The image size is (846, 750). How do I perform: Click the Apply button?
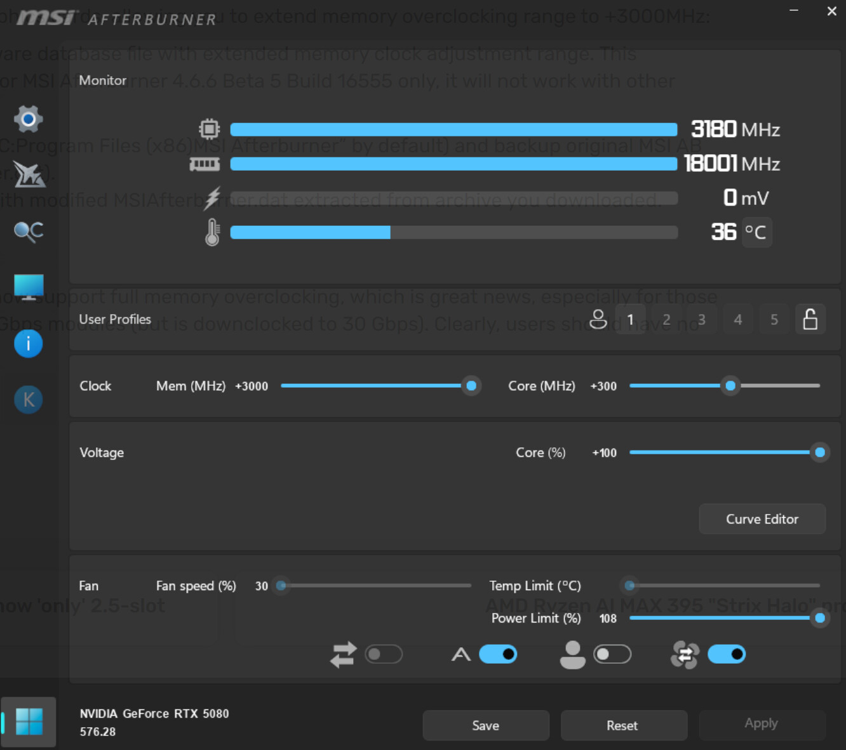coord(762,723)
